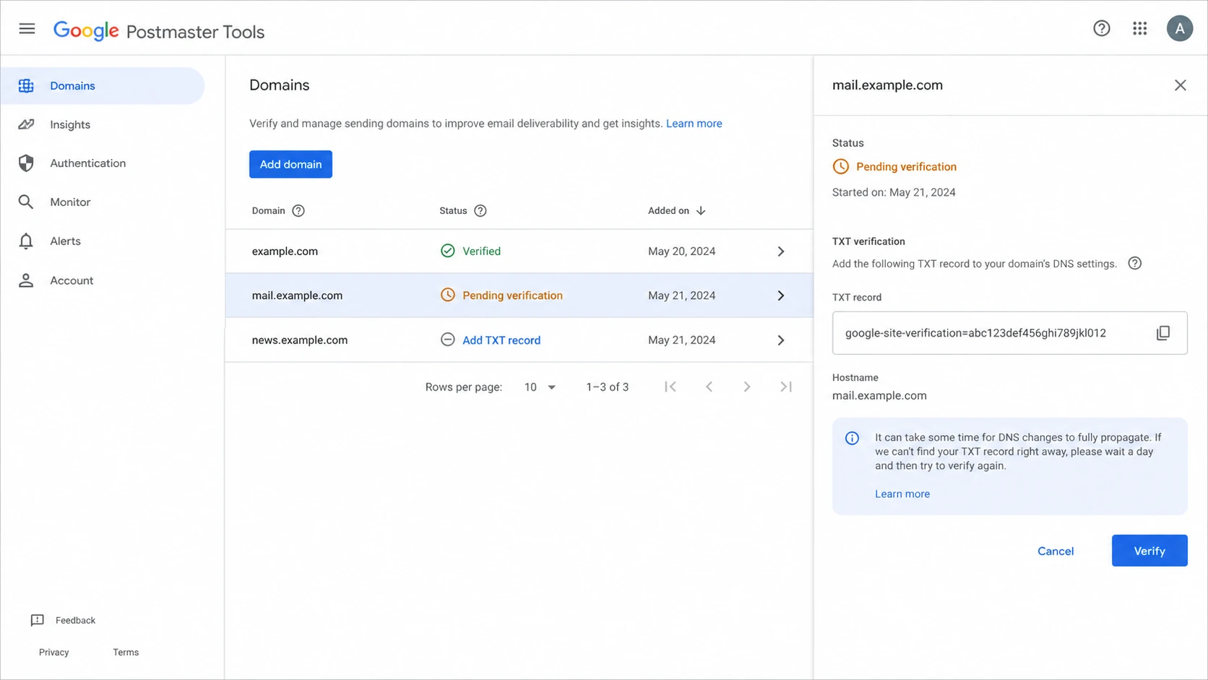The width and height of the screenshot is (1208, 680).
Task: Go to next page of results
Action: pyautogui.click(x=747, y=387)
